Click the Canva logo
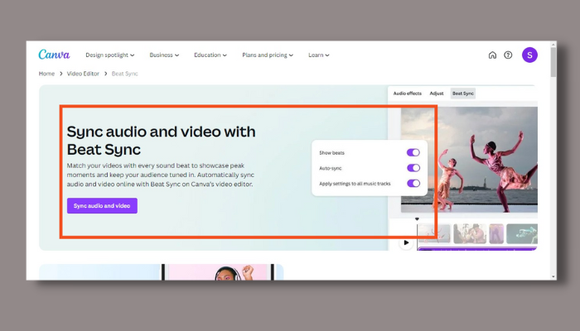580x331 pixels. click(54, 55)
